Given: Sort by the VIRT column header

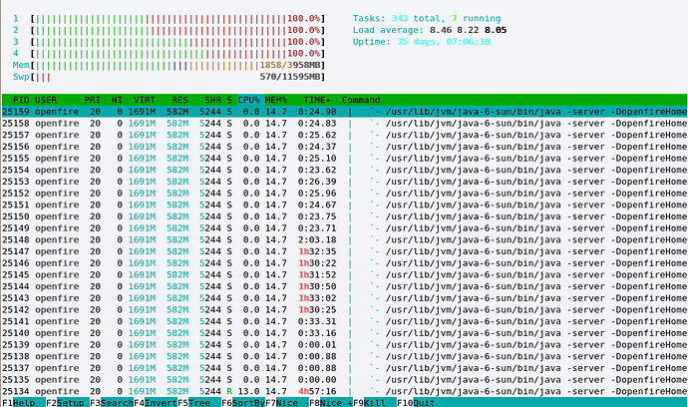Looking at the screenshot, I should point(145,100).
